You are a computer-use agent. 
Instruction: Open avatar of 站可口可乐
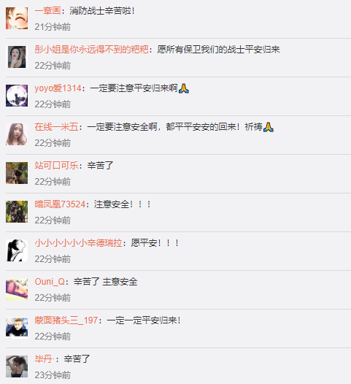coord(17,173)
